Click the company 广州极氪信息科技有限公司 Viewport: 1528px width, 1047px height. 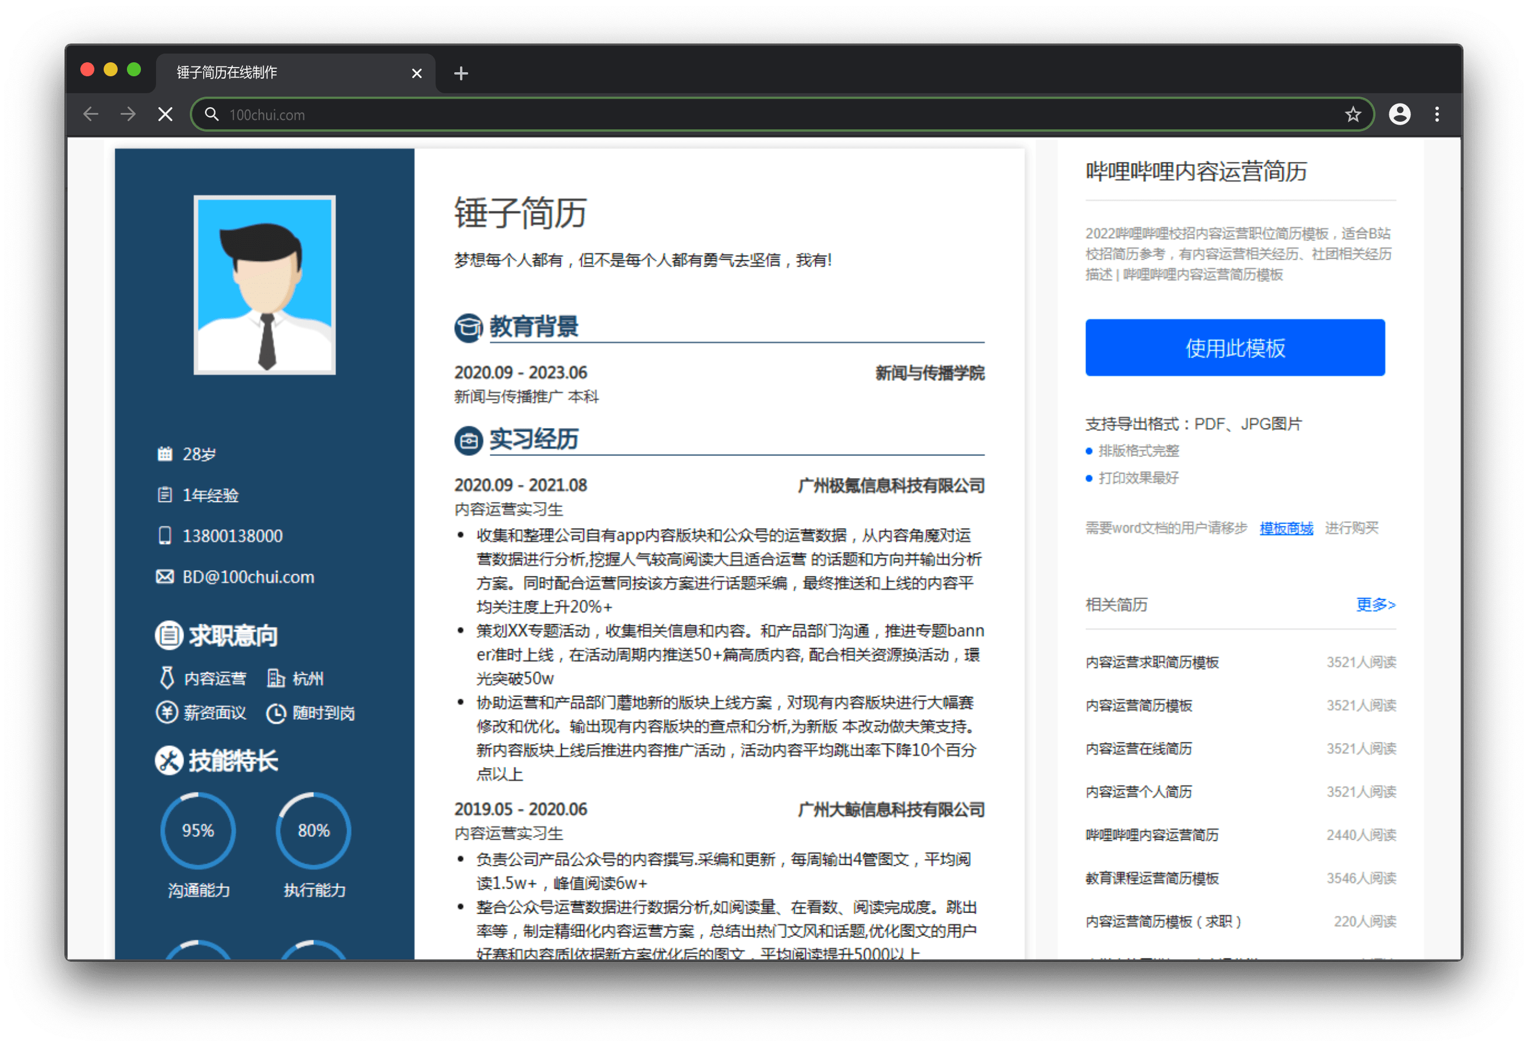(x=891, y=485)
